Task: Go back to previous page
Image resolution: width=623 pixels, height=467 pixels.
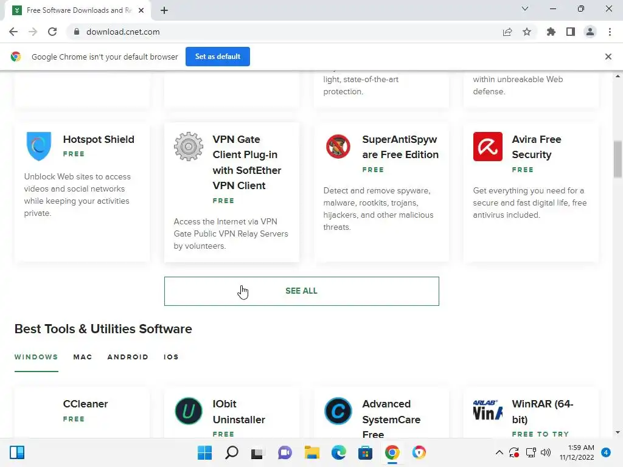Action: pos(13,32)
